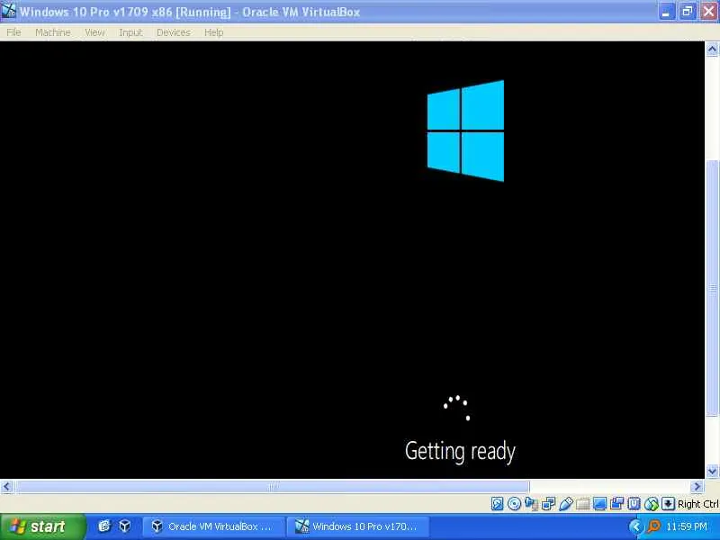The image size is (720, 540).
Task: Open the Devices menu
Action: (174, 32)
